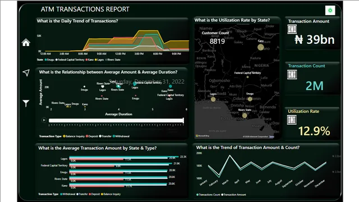The height and width of the screenshot is (202, 359).
Task: Select Balance Inquiry in bar chart legend
Action: 111,194
